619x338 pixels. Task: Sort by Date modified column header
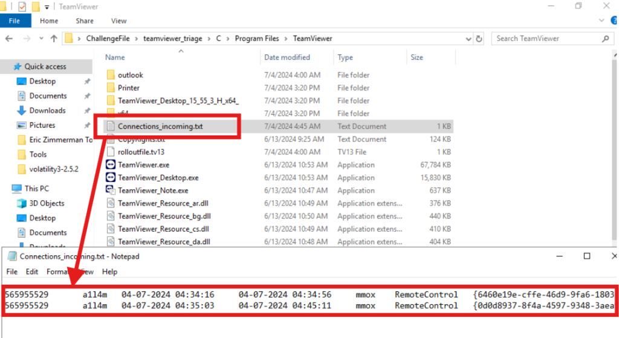287,57
